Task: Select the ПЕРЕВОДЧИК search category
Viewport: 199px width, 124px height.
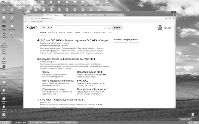Action: 99,33
